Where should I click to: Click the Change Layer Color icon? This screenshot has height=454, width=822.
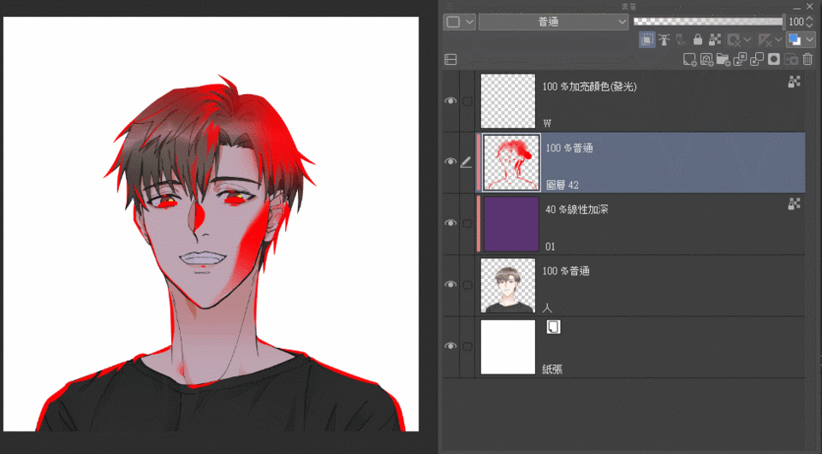point(795,40)
